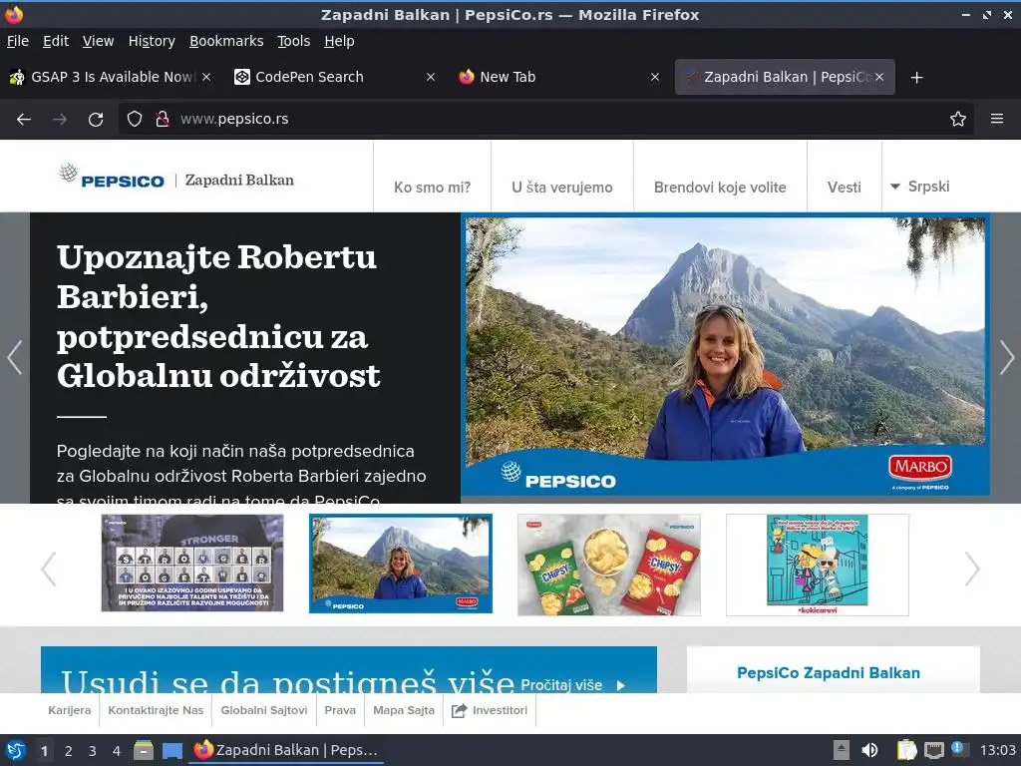This screenshot has width=1021, height=766.
Task: Close the Zapadni Balkan tab
Action: coord(879,77)
